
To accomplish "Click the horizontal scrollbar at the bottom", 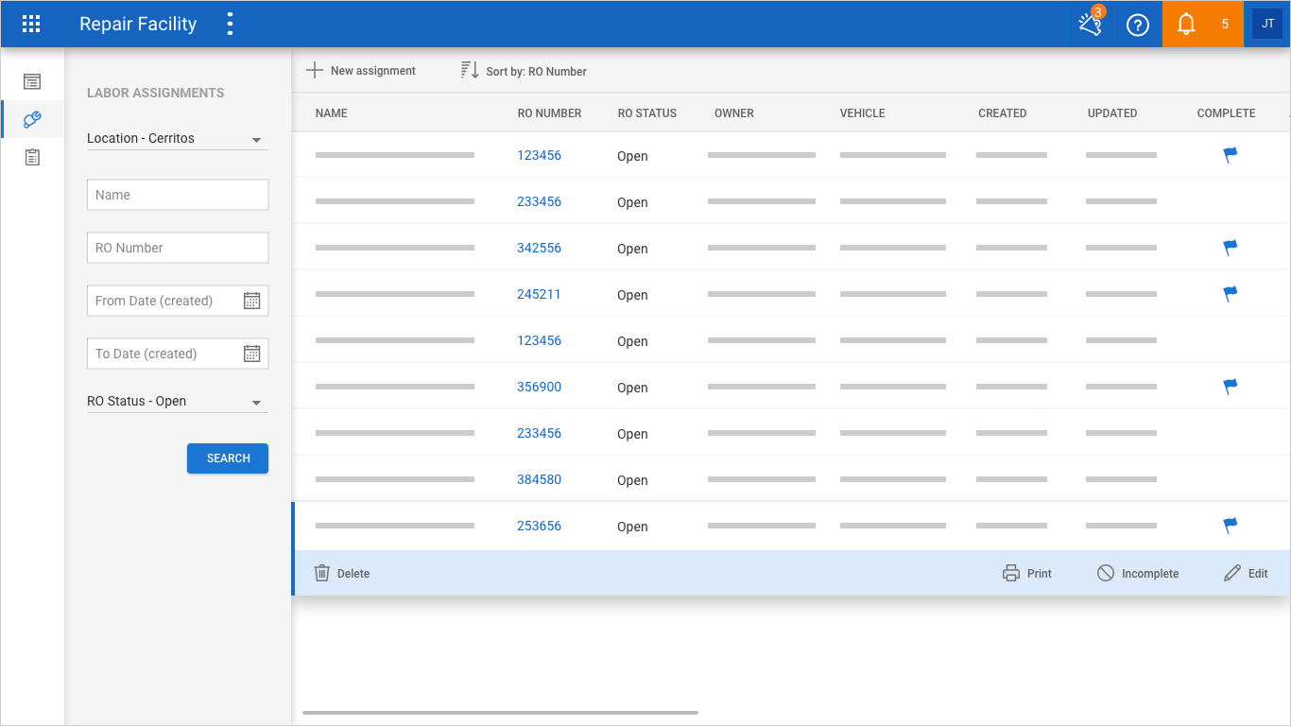I will pyautogui.click(x=500, y=712).
